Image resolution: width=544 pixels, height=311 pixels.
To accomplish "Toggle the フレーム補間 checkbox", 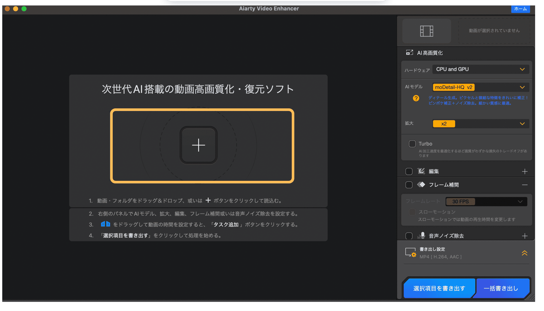I will point(409,185).
